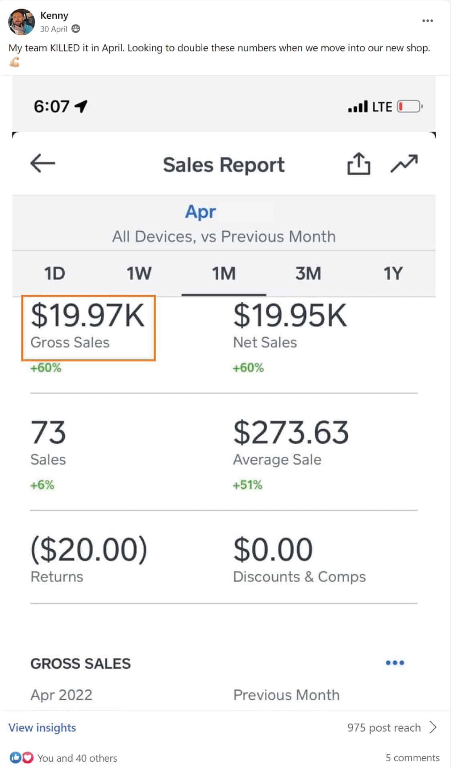Click the View insights link
This screenshot has height=769, width=451.
click(x=42, y=728)
